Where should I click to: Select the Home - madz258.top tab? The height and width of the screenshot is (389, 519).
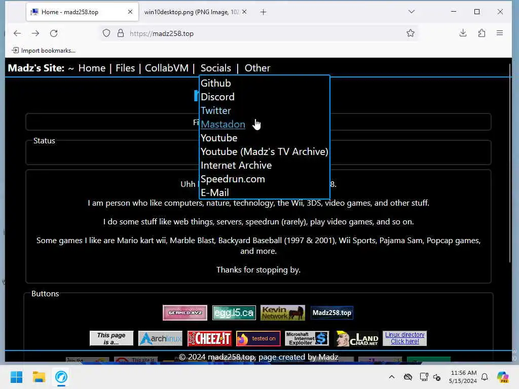(82, 12)
